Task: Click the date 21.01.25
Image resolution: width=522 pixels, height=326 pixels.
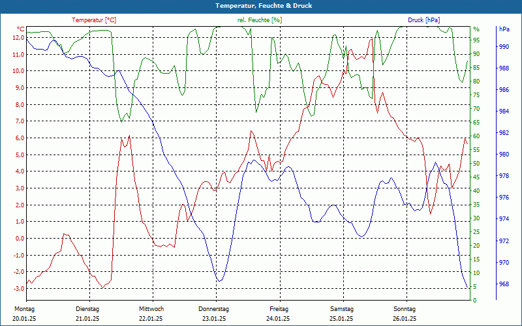Action: click(87, 319)
